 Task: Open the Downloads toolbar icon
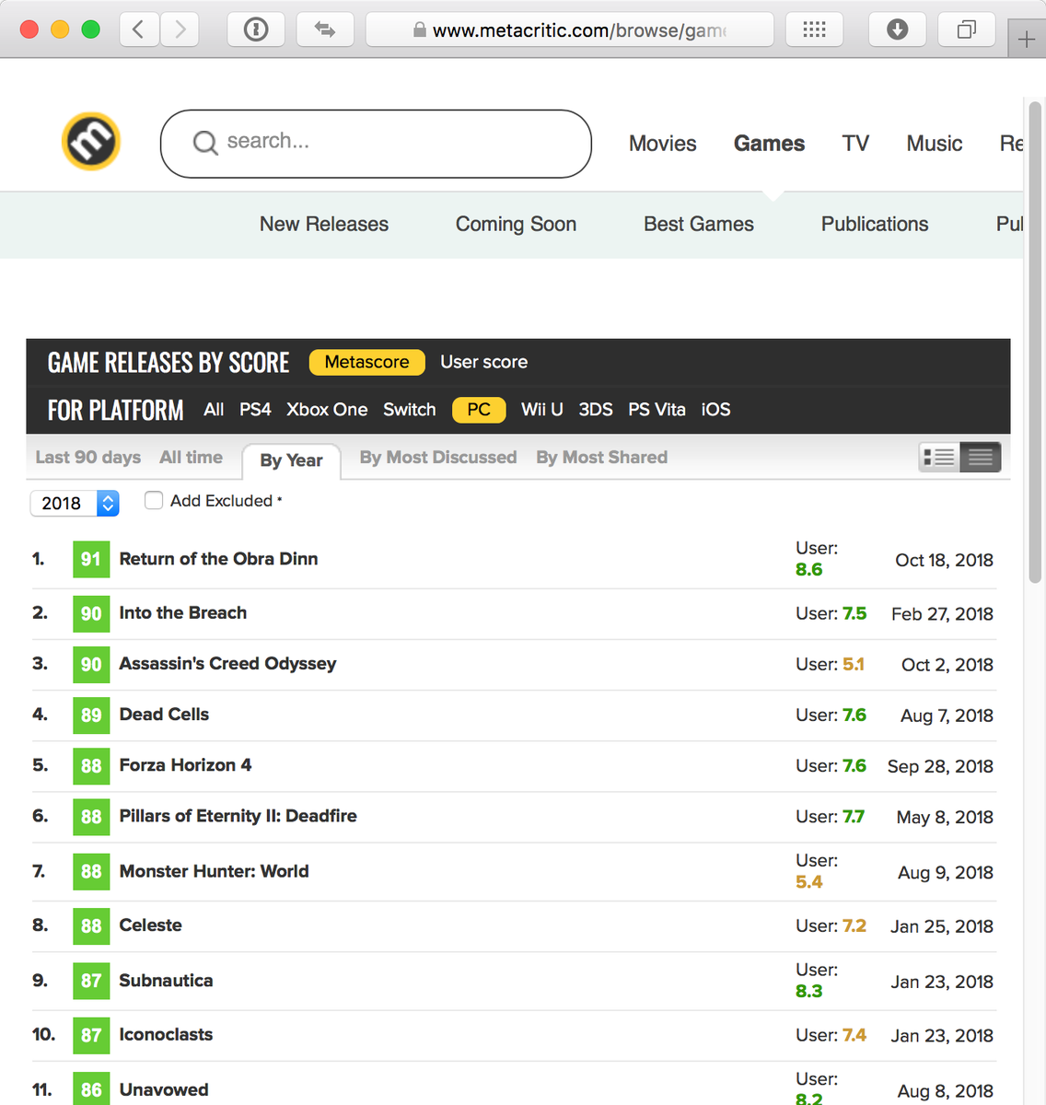(x=897, y=29)
